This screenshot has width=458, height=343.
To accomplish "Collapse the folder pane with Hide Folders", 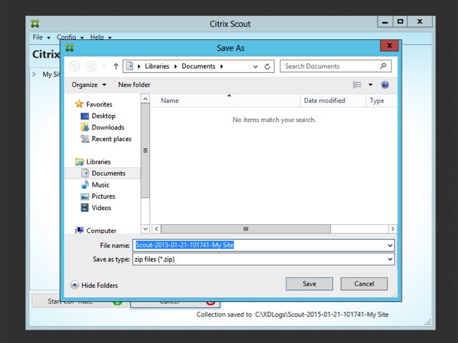I will tap(94, 285).
